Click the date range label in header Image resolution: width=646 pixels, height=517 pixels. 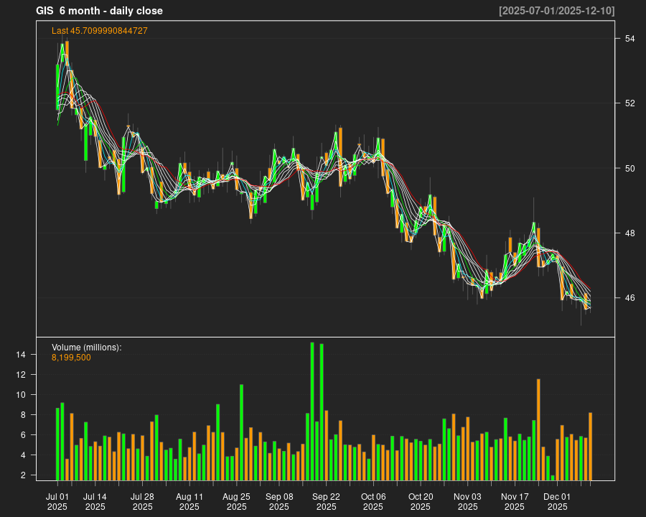click(556, 11)
